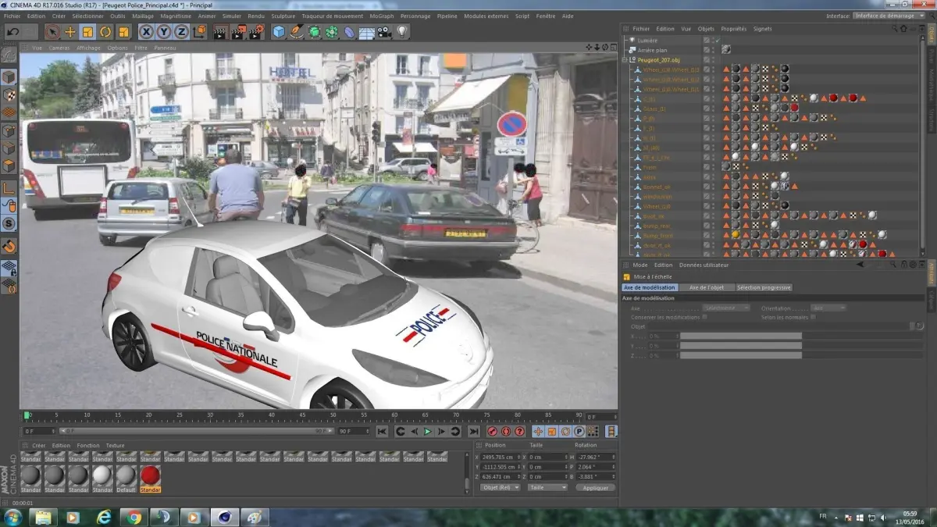Click the Render View clapperboard icon
The height and width of the screenshot is (527, 937).
(220, 32)
